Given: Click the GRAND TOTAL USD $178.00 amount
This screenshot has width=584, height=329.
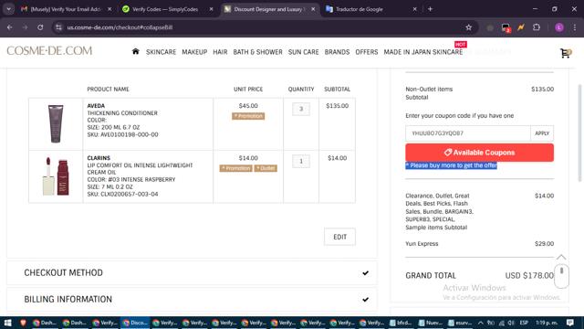Looking at the screenshot, I should (x=529, y=276).
